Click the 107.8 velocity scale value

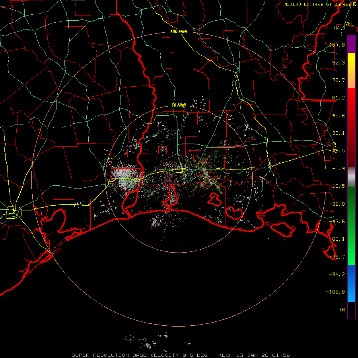tap(337, 45)
